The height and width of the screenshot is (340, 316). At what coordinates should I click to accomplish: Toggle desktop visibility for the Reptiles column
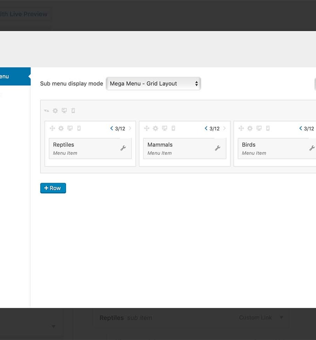(70, 128)
